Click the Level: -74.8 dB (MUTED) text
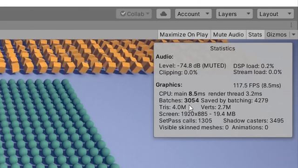The image size is (298, 168). 192,66
